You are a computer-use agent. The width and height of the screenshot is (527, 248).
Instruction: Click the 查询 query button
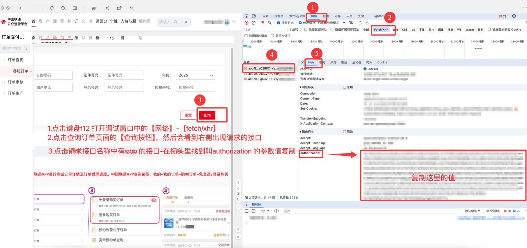pyautogui.click(x=207, y=115)
